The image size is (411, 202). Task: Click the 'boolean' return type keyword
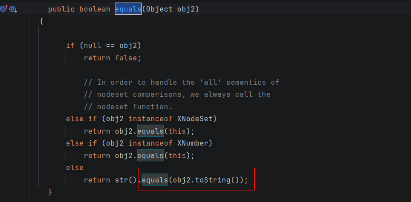point(94,9)
